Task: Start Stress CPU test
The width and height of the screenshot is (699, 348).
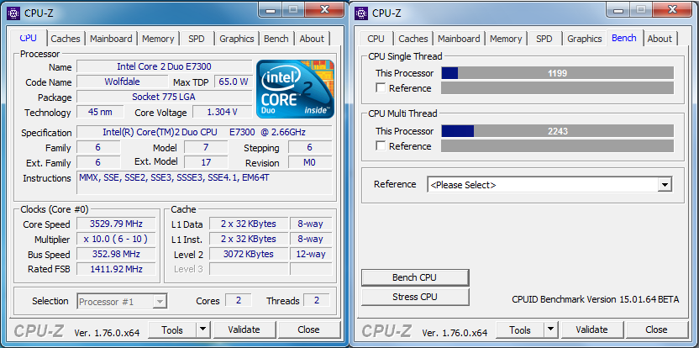Action: click(x=415, y=297)
